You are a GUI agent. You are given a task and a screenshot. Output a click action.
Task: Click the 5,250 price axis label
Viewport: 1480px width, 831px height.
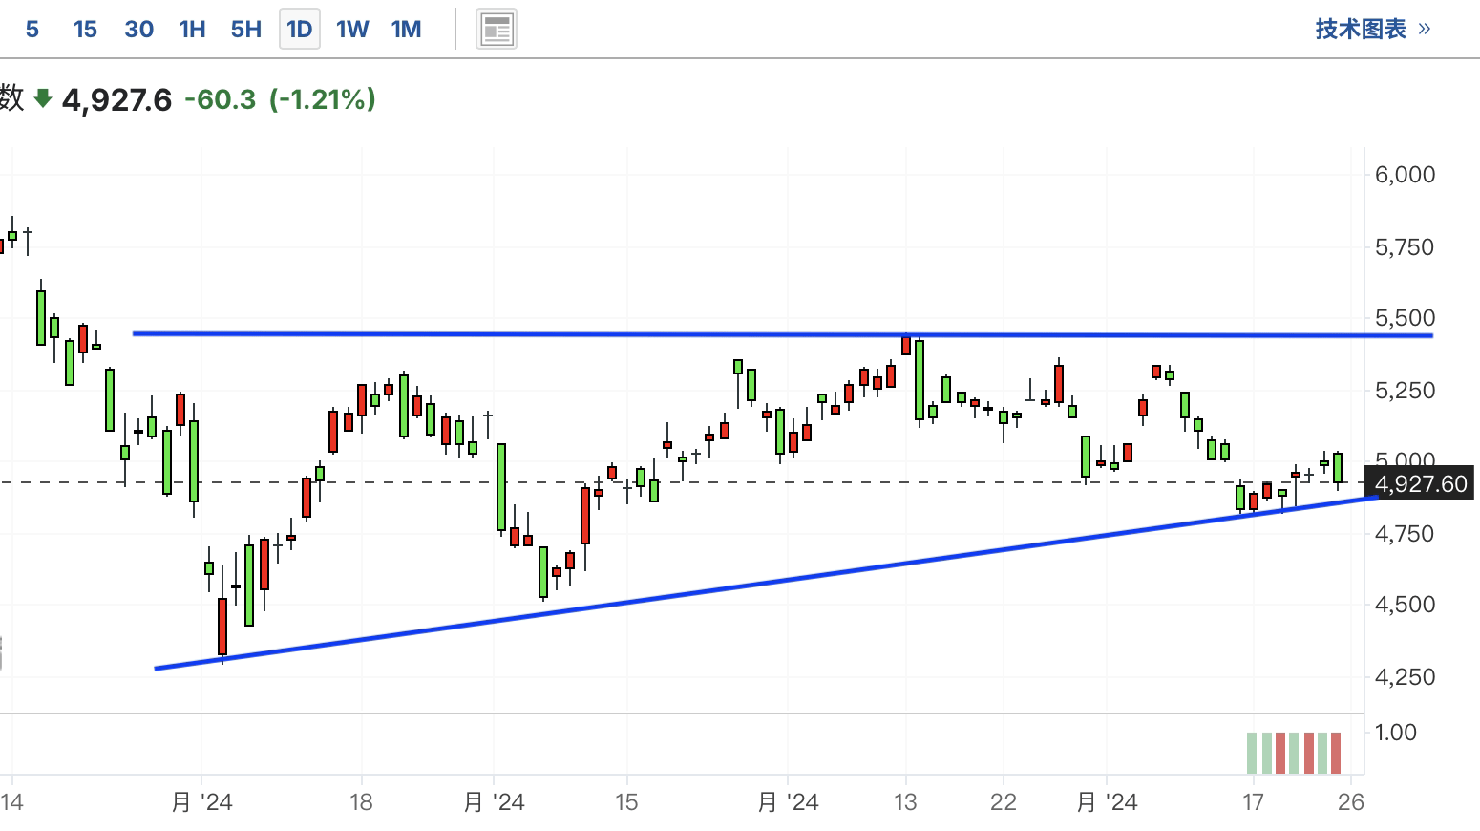[1405, 391]
